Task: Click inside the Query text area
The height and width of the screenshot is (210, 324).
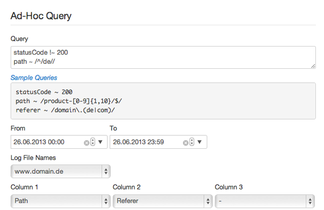Action: click(x=163, y=57)
